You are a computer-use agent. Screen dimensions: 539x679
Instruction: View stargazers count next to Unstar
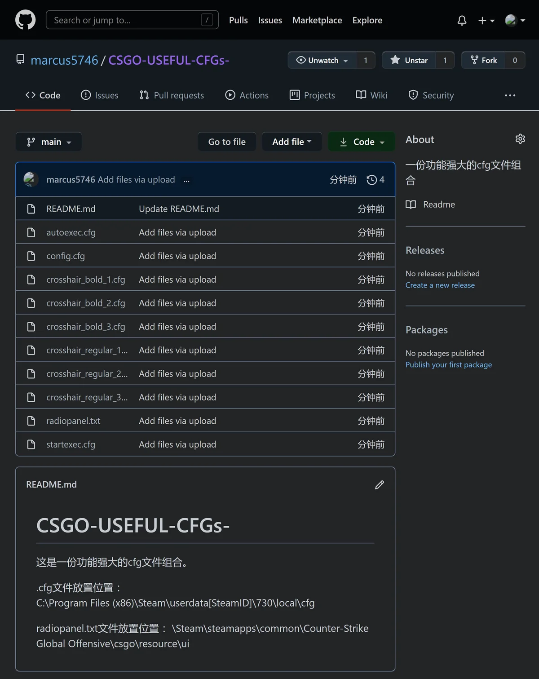[x=445, y=60]
